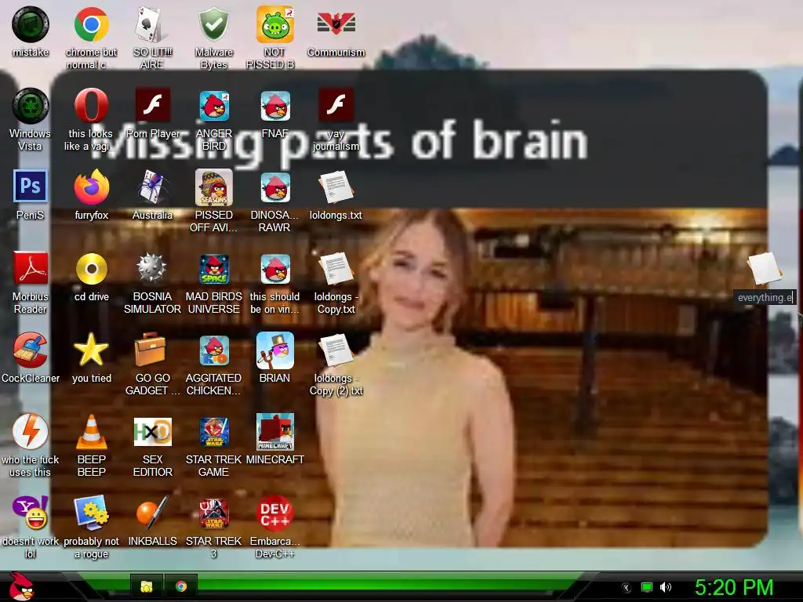Select the 'yay journalism' Flash icon
This screenshot has width=803, height=602.
pos(336,105)
